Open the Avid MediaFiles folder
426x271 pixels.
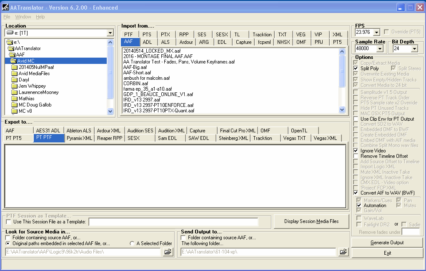click(x=34, y=73)
